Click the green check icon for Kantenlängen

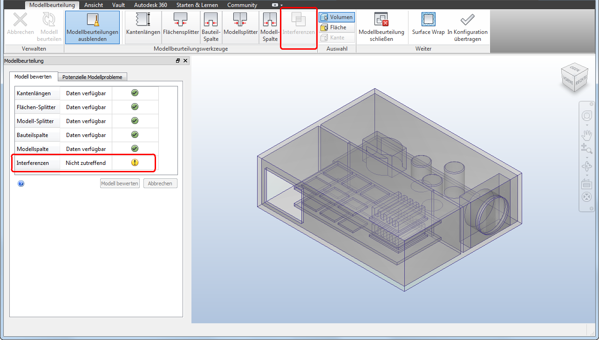coord(135,93)
